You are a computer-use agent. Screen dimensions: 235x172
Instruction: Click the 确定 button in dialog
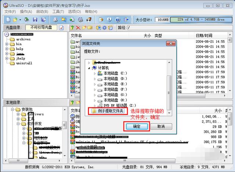pos(137,127)
